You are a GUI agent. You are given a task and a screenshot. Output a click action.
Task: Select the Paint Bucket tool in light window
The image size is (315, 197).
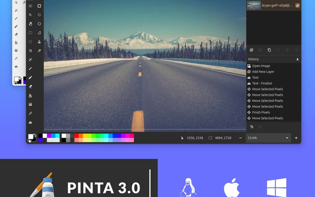point(16,42)
